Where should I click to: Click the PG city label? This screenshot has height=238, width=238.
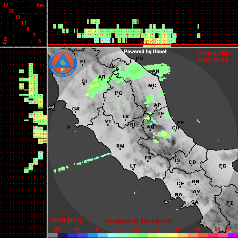click(119, 93)
